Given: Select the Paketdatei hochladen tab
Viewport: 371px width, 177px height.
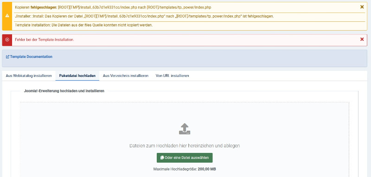Looking at the screenshot, I should 77,76.
